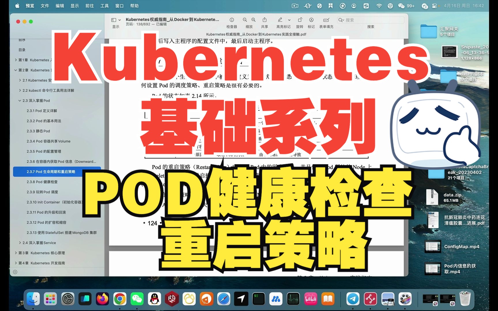Expand section 2.1 Kubernetes 安装
The height and width of the screenshot is (311, 498).
[x=20, y=80]
